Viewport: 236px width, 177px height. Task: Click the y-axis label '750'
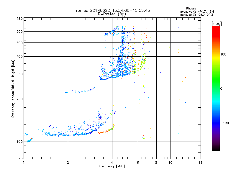click(20, 19)
